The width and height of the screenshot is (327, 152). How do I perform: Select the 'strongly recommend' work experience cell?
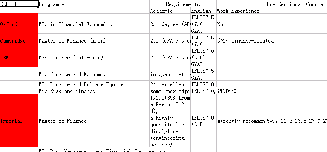241,121
